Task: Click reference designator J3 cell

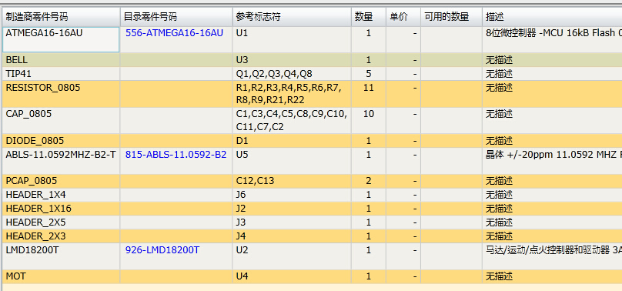Action: (x=292, y=222)
